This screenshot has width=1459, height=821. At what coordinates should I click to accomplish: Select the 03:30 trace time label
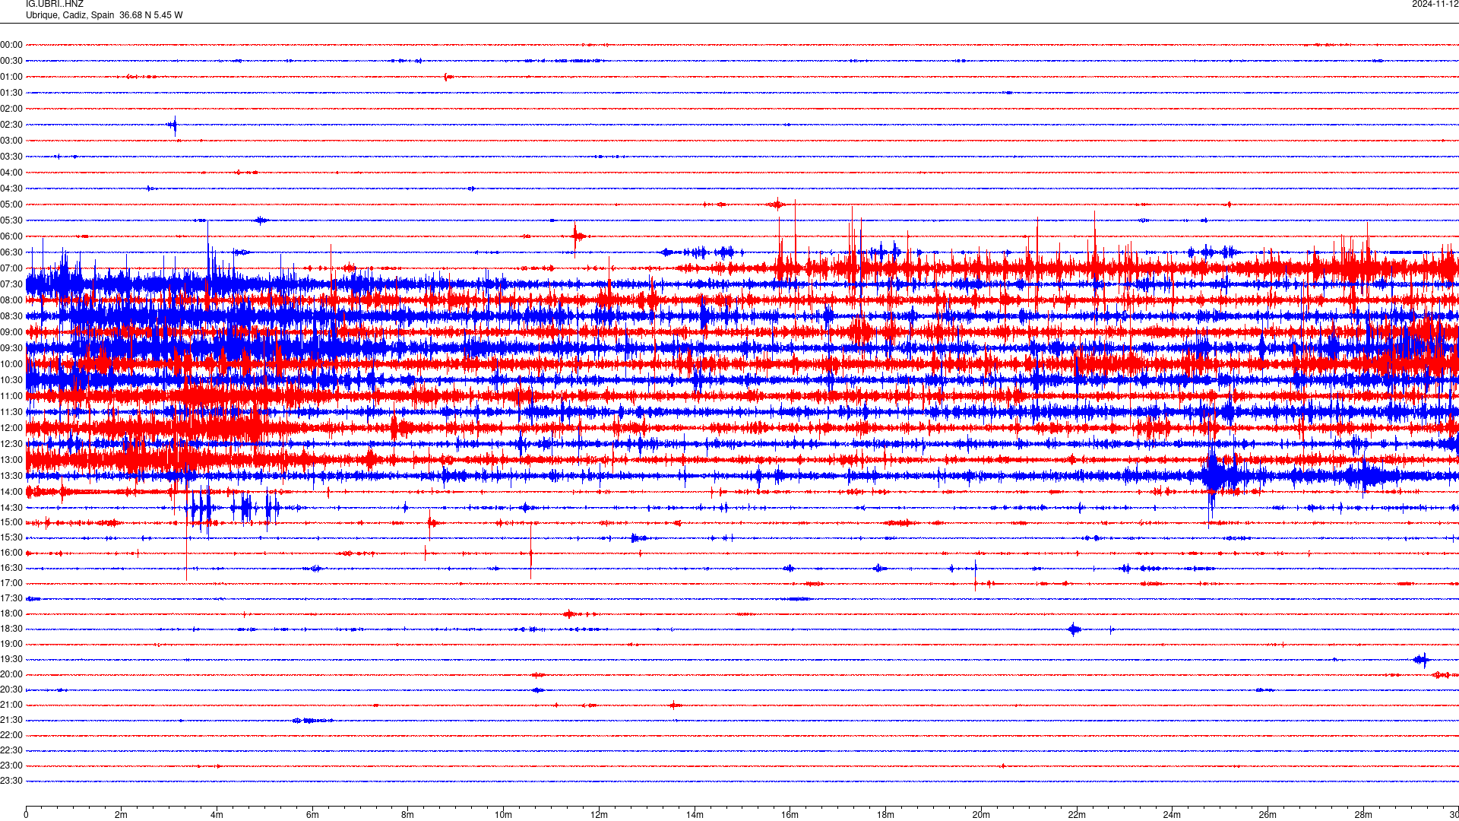coord(11,157)
